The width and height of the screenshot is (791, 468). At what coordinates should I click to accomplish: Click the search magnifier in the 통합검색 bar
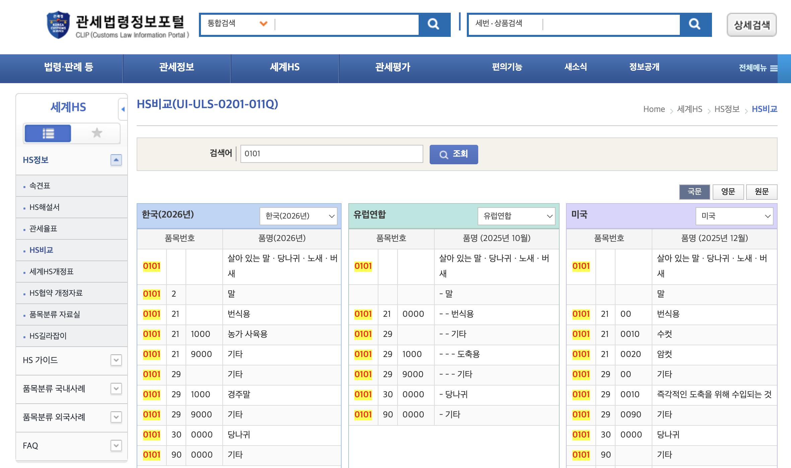pyautogui.click(x=434, y=24)
